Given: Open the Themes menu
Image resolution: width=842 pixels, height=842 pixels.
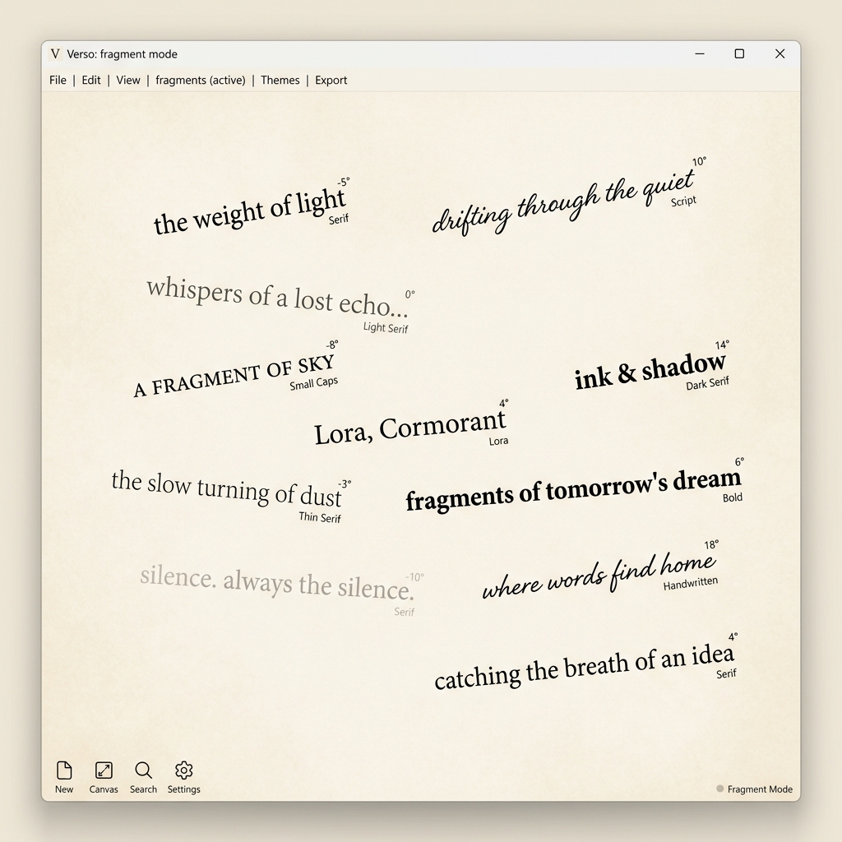Looking at the screenshot, I should point(280,80).
